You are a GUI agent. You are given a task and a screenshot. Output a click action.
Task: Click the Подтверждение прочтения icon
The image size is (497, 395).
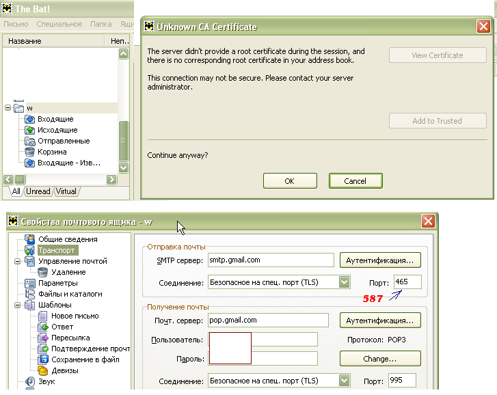pos(42,349)
